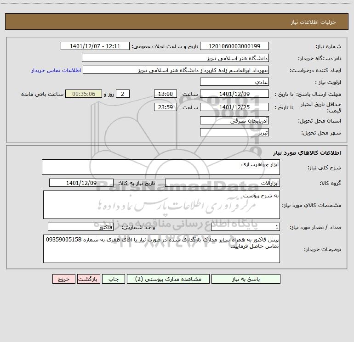354x342 pixels.
Task: Click the delivery city field تبریز
Action: (234, 132)
